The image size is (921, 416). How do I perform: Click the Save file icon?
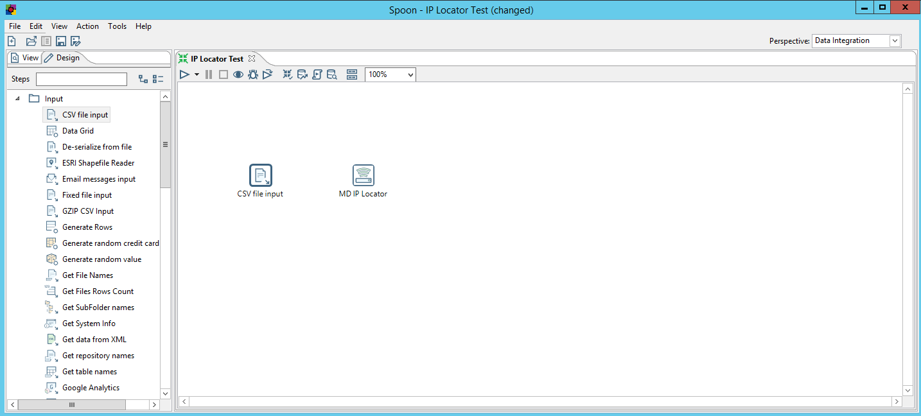[x=61, y=41]
